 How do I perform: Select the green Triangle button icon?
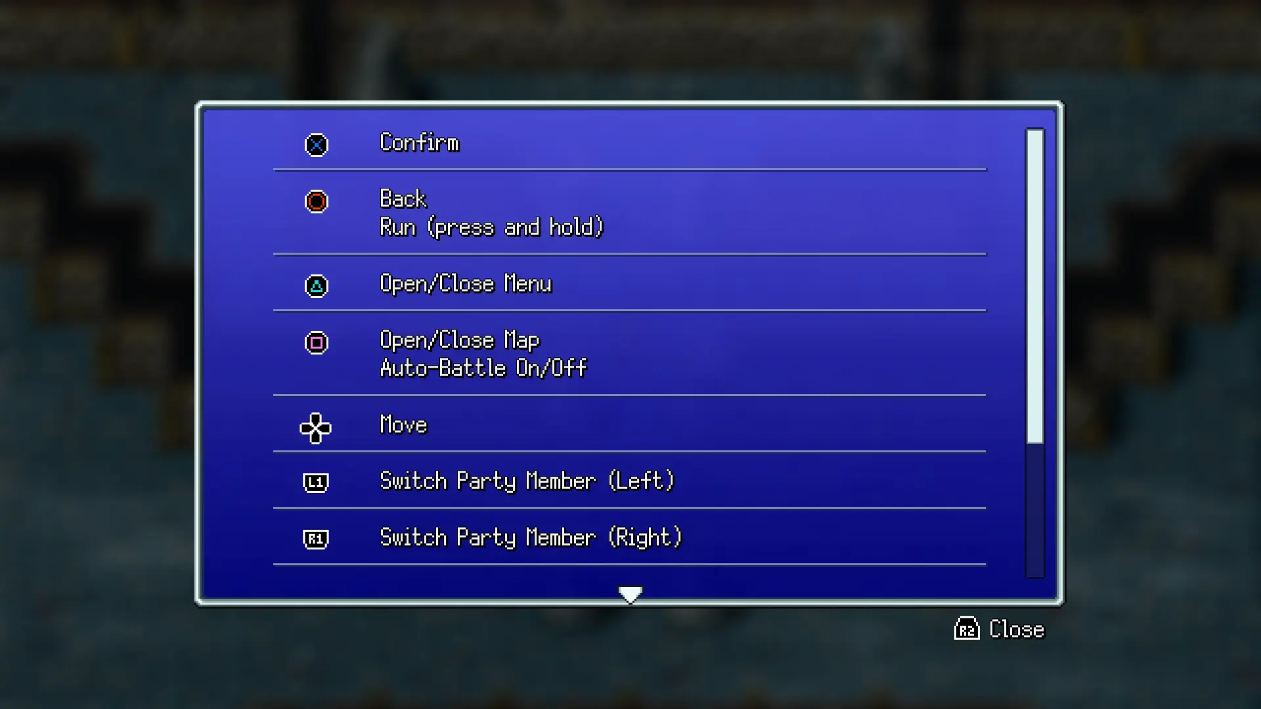pyautogui.click(x=316, y=286)
